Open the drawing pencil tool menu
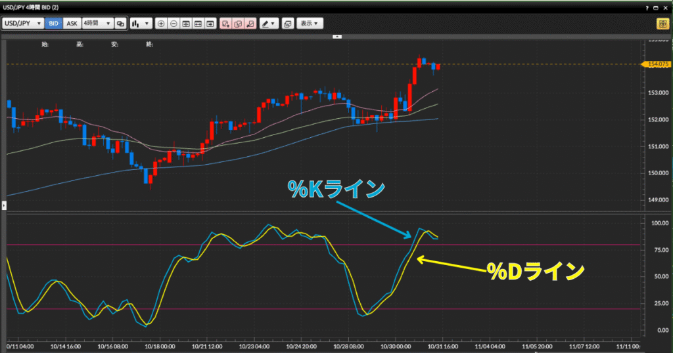 269,24
